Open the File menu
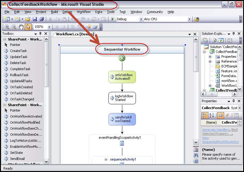The height and width of the screenshot is (172, 244). [x=7, y=12]
